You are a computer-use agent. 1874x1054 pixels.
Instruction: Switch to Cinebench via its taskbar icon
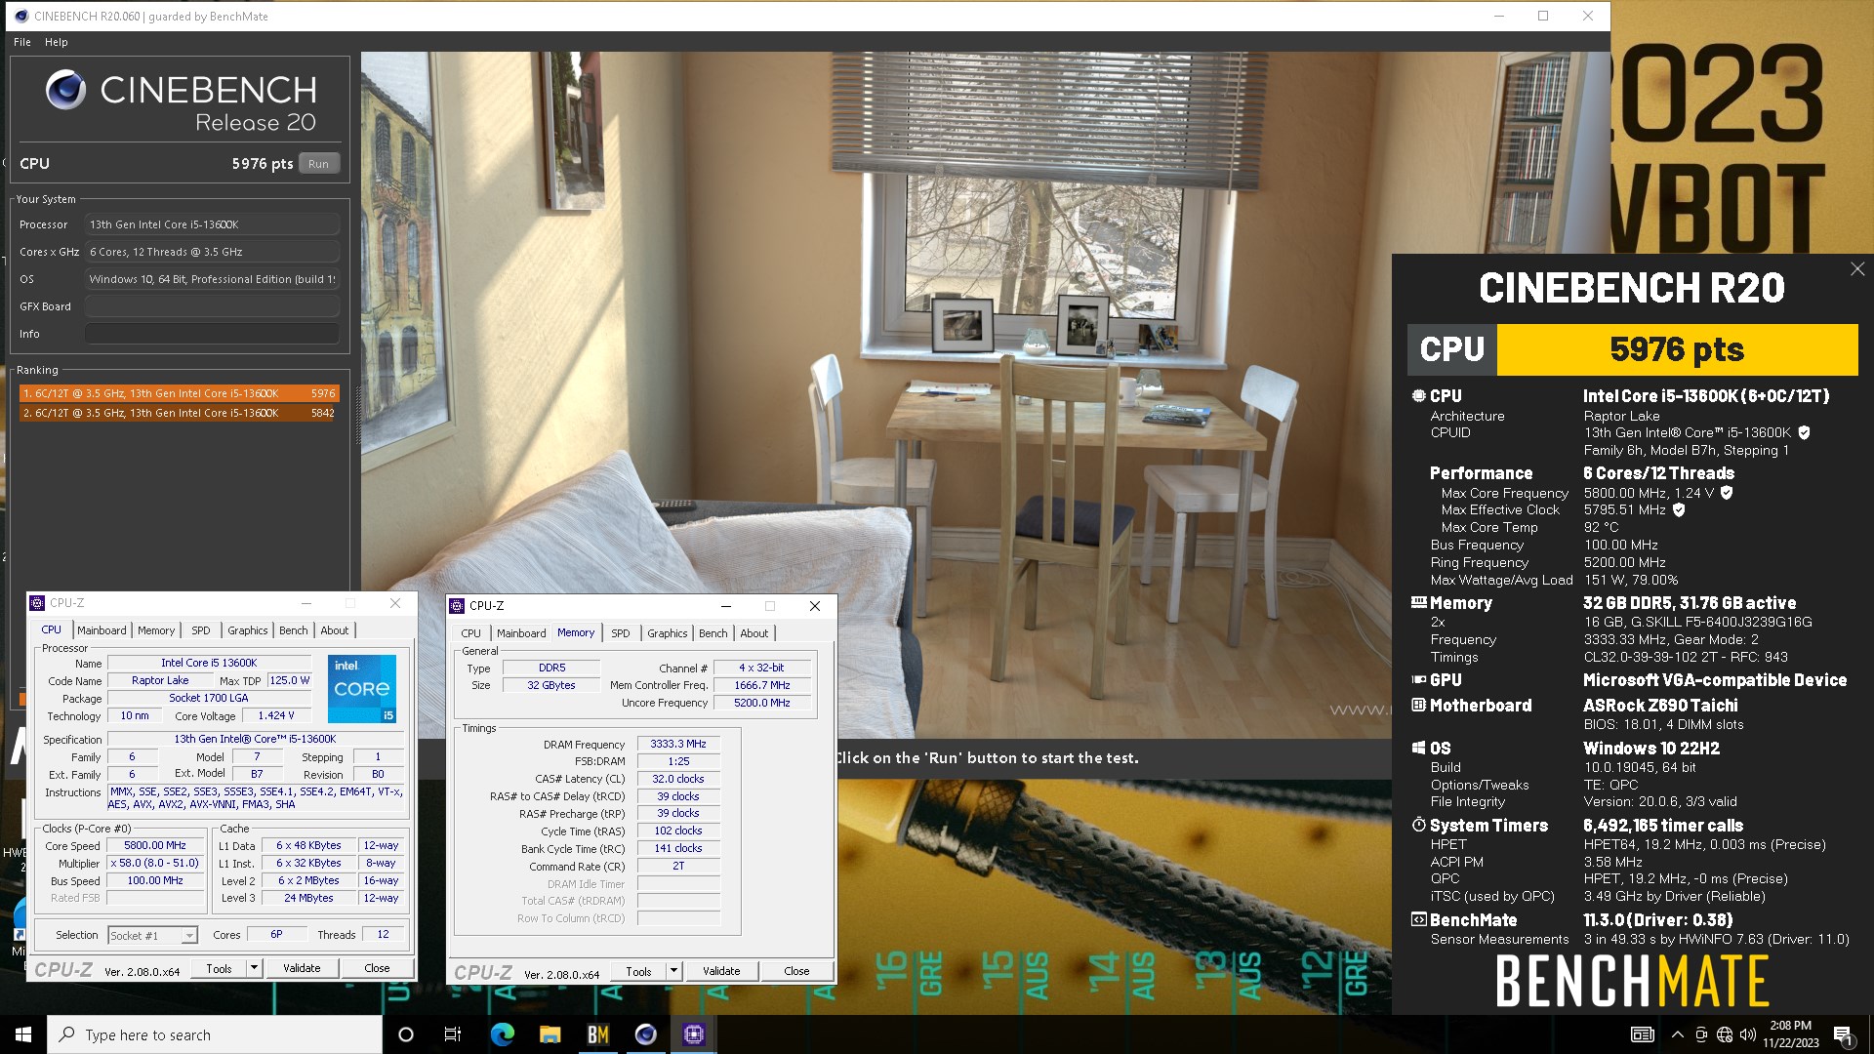tap(645, 1034)
